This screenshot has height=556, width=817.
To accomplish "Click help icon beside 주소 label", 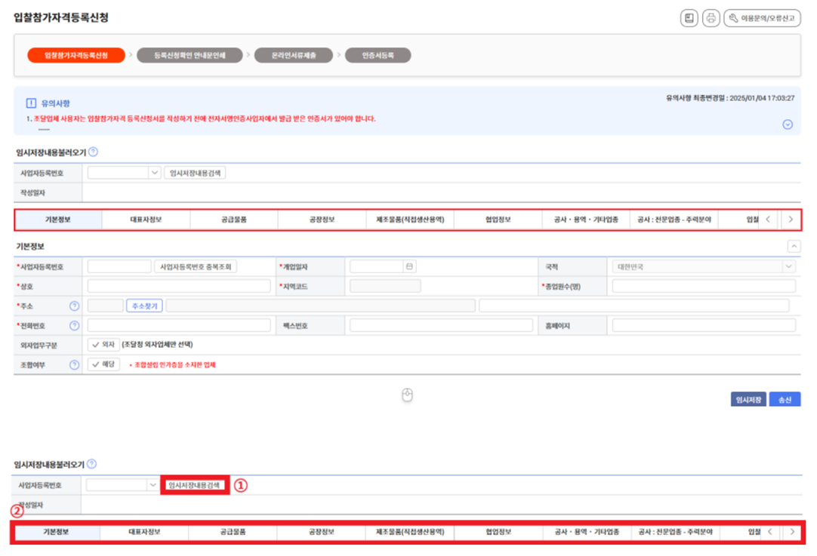I will pyautogui.click(x=75, y=306).
